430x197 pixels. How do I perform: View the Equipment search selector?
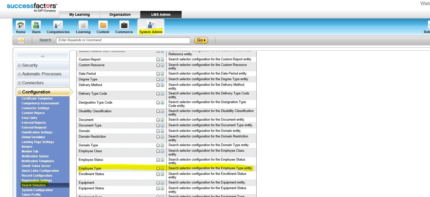tap(158, 183)
